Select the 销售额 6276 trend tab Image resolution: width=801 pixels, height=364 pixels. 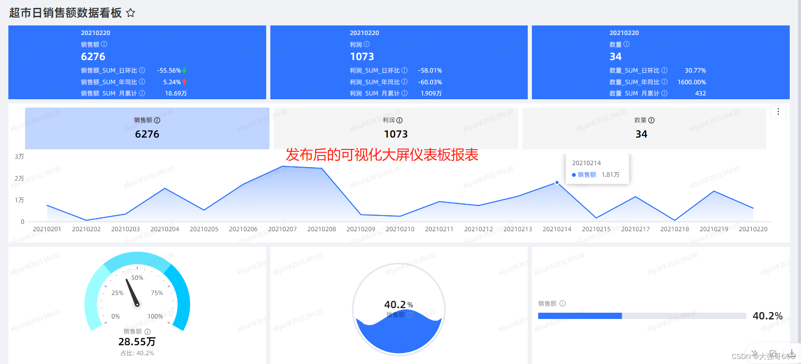pyautogui.click(x=147, y=128)
